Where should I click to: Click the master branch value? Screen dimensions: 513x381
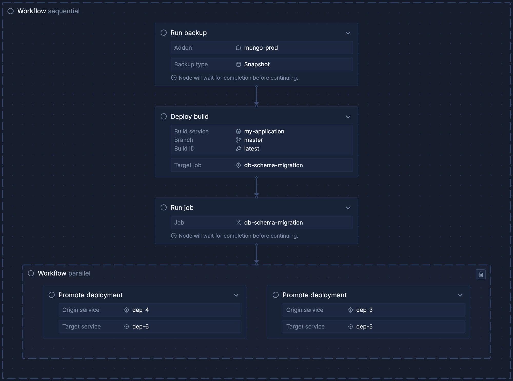click(253, 140)
